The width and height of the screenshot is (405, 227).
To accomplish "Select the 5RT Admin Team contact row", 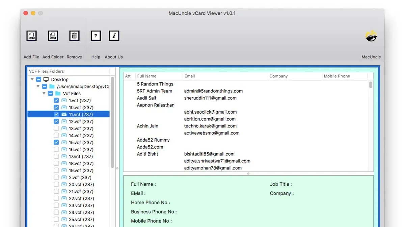I will [x=246, y=91].
